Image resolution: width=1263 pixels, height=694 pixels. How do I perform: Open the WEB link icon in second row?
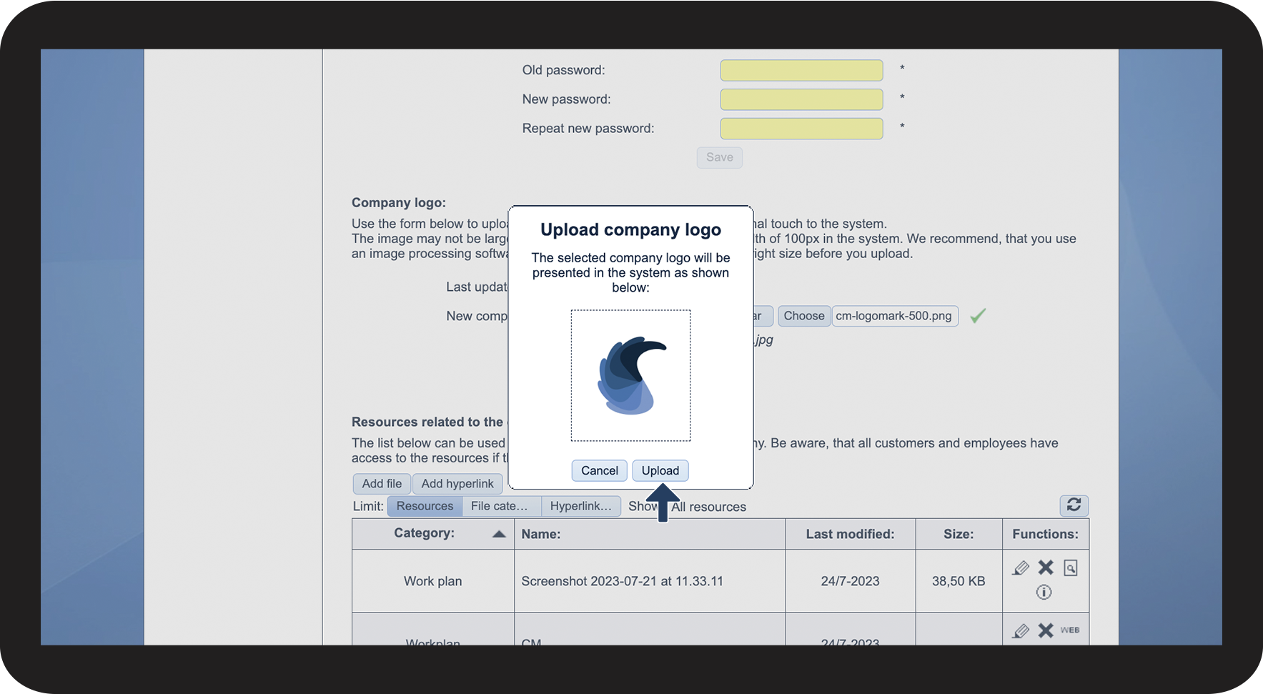pyautogui.click(x=1070, y=630)
